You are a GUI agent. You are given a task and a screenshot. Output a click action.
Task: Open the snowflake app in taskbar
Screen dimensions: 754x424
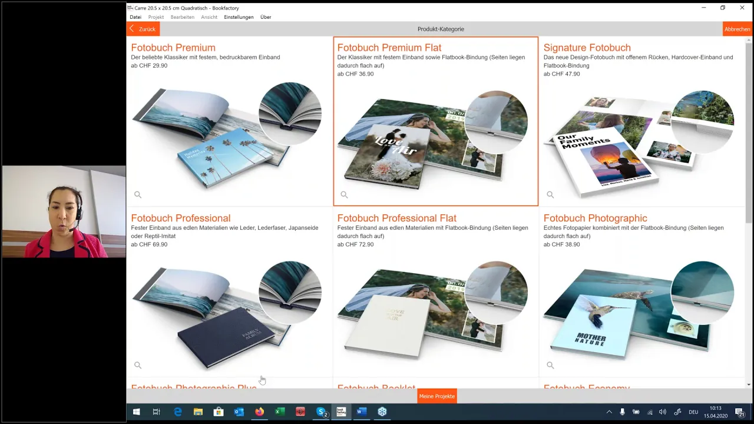pos(382,412)
